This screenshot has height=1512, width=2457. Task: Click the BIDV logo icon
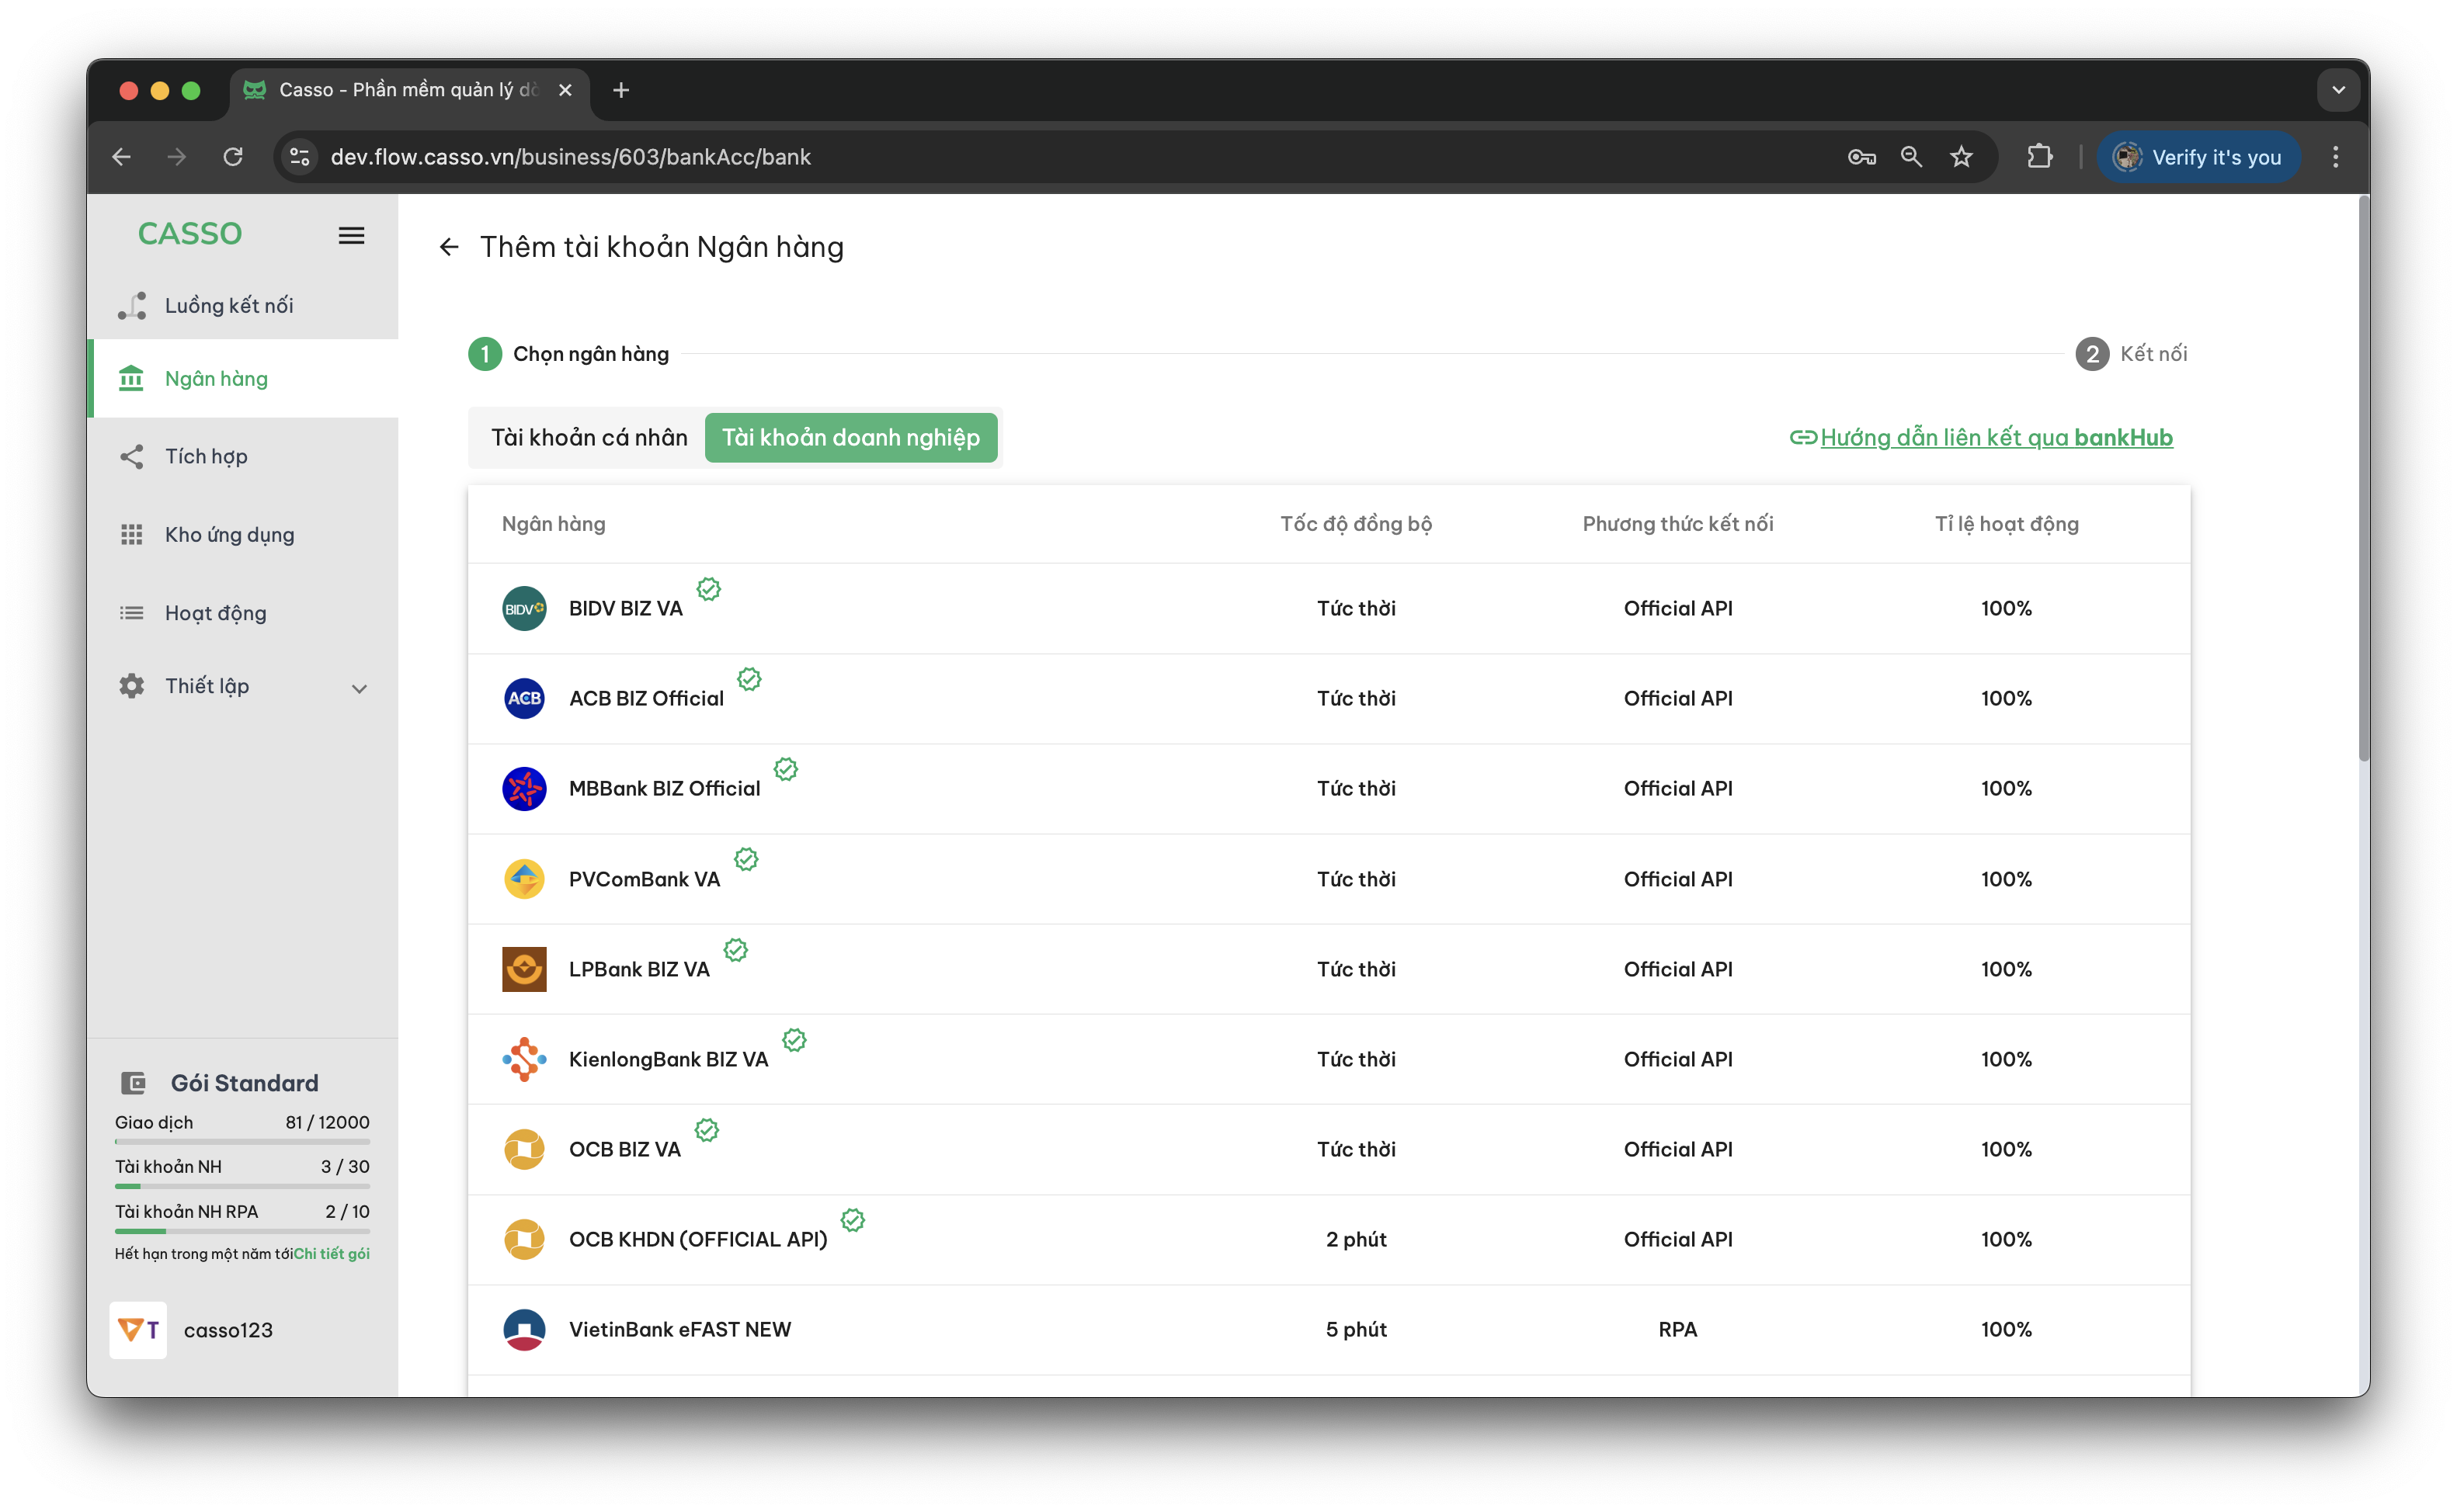pos(524,608)
